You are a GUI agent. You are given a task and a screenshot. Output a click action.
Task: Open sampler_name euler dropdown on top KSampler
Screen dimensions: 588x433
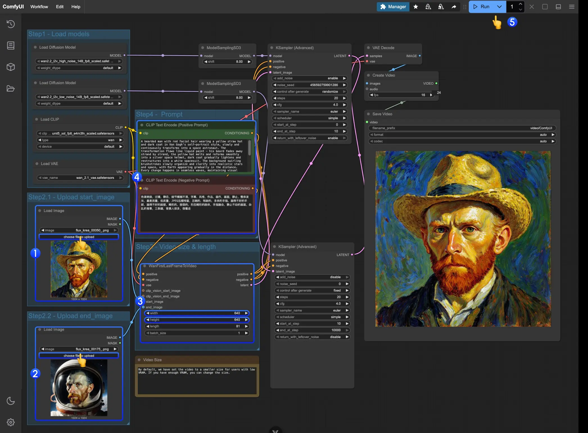coord(309,111)
